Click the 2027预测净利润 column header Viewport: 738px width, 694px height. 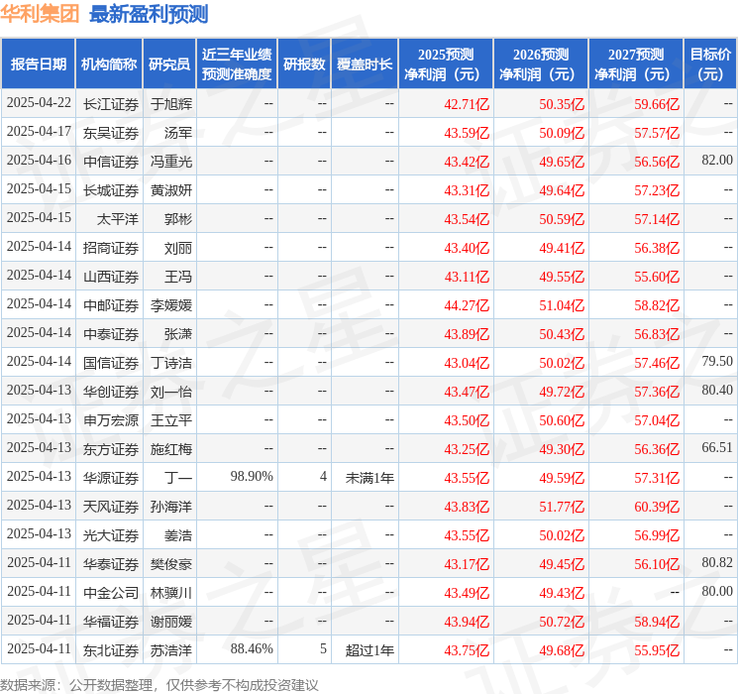636,64
